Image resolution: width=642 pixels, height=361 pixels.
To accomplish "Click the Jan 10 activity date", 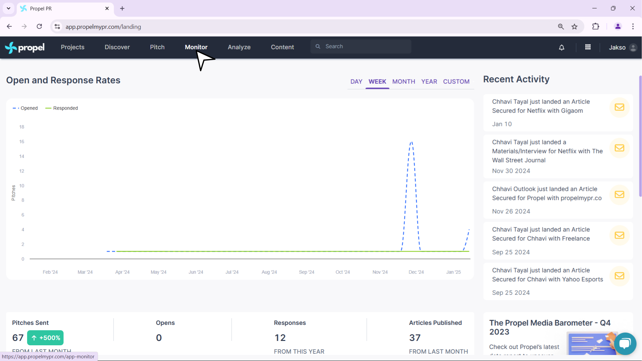I will click(502, 124).
